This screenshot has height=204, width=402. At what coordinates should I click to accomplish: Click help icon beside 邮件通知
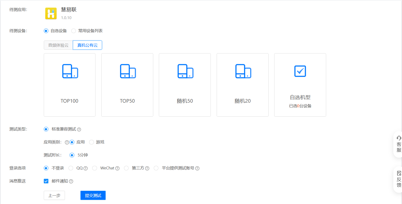click(71, 181)
